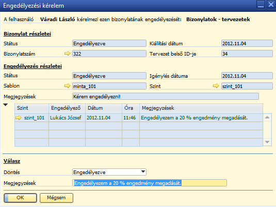
Task: Click the Sablon field minta_101
Action: point(109,86)
